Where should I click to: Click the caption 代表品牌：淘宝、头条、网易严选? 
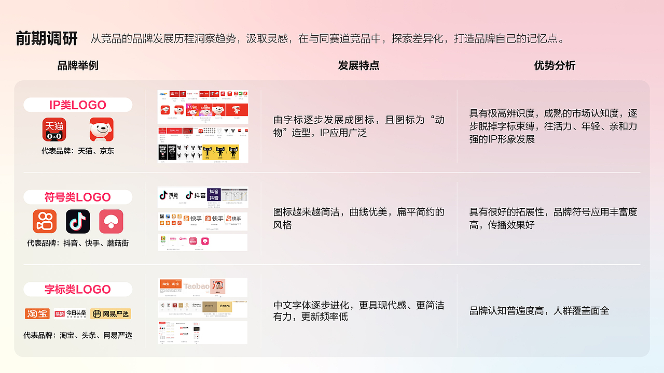click(78, 335)
